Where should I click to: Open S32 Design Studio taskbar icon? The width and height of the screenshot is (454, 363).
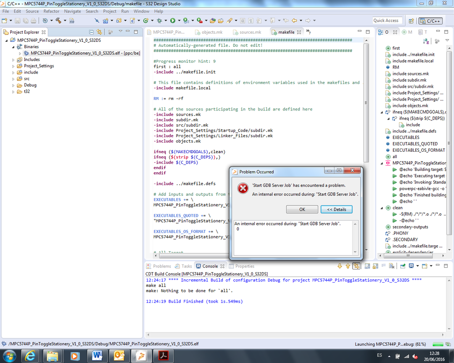coord(141,356)
